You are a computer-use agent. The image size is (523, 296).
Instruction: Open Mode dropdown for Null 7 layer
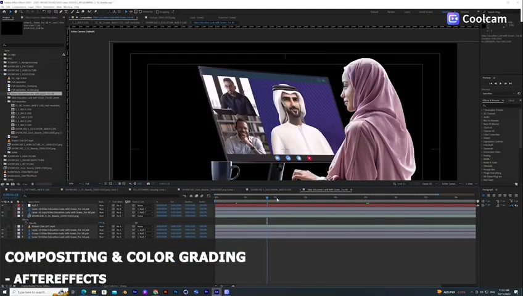tap(102, 205)
